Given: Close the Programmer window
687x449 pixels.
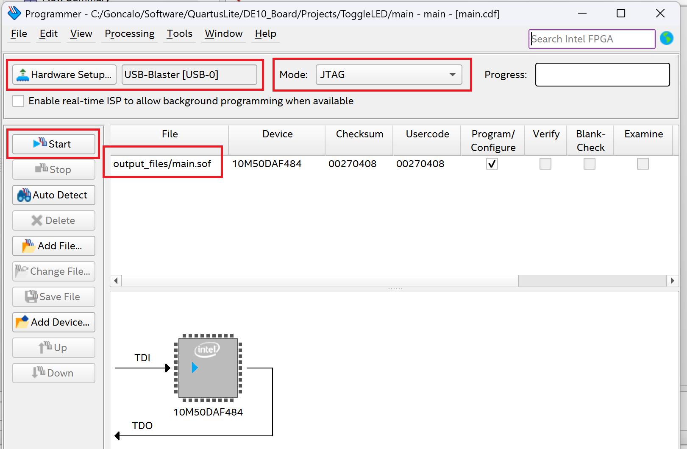Looking at the screenshot, I should [660, 14].
